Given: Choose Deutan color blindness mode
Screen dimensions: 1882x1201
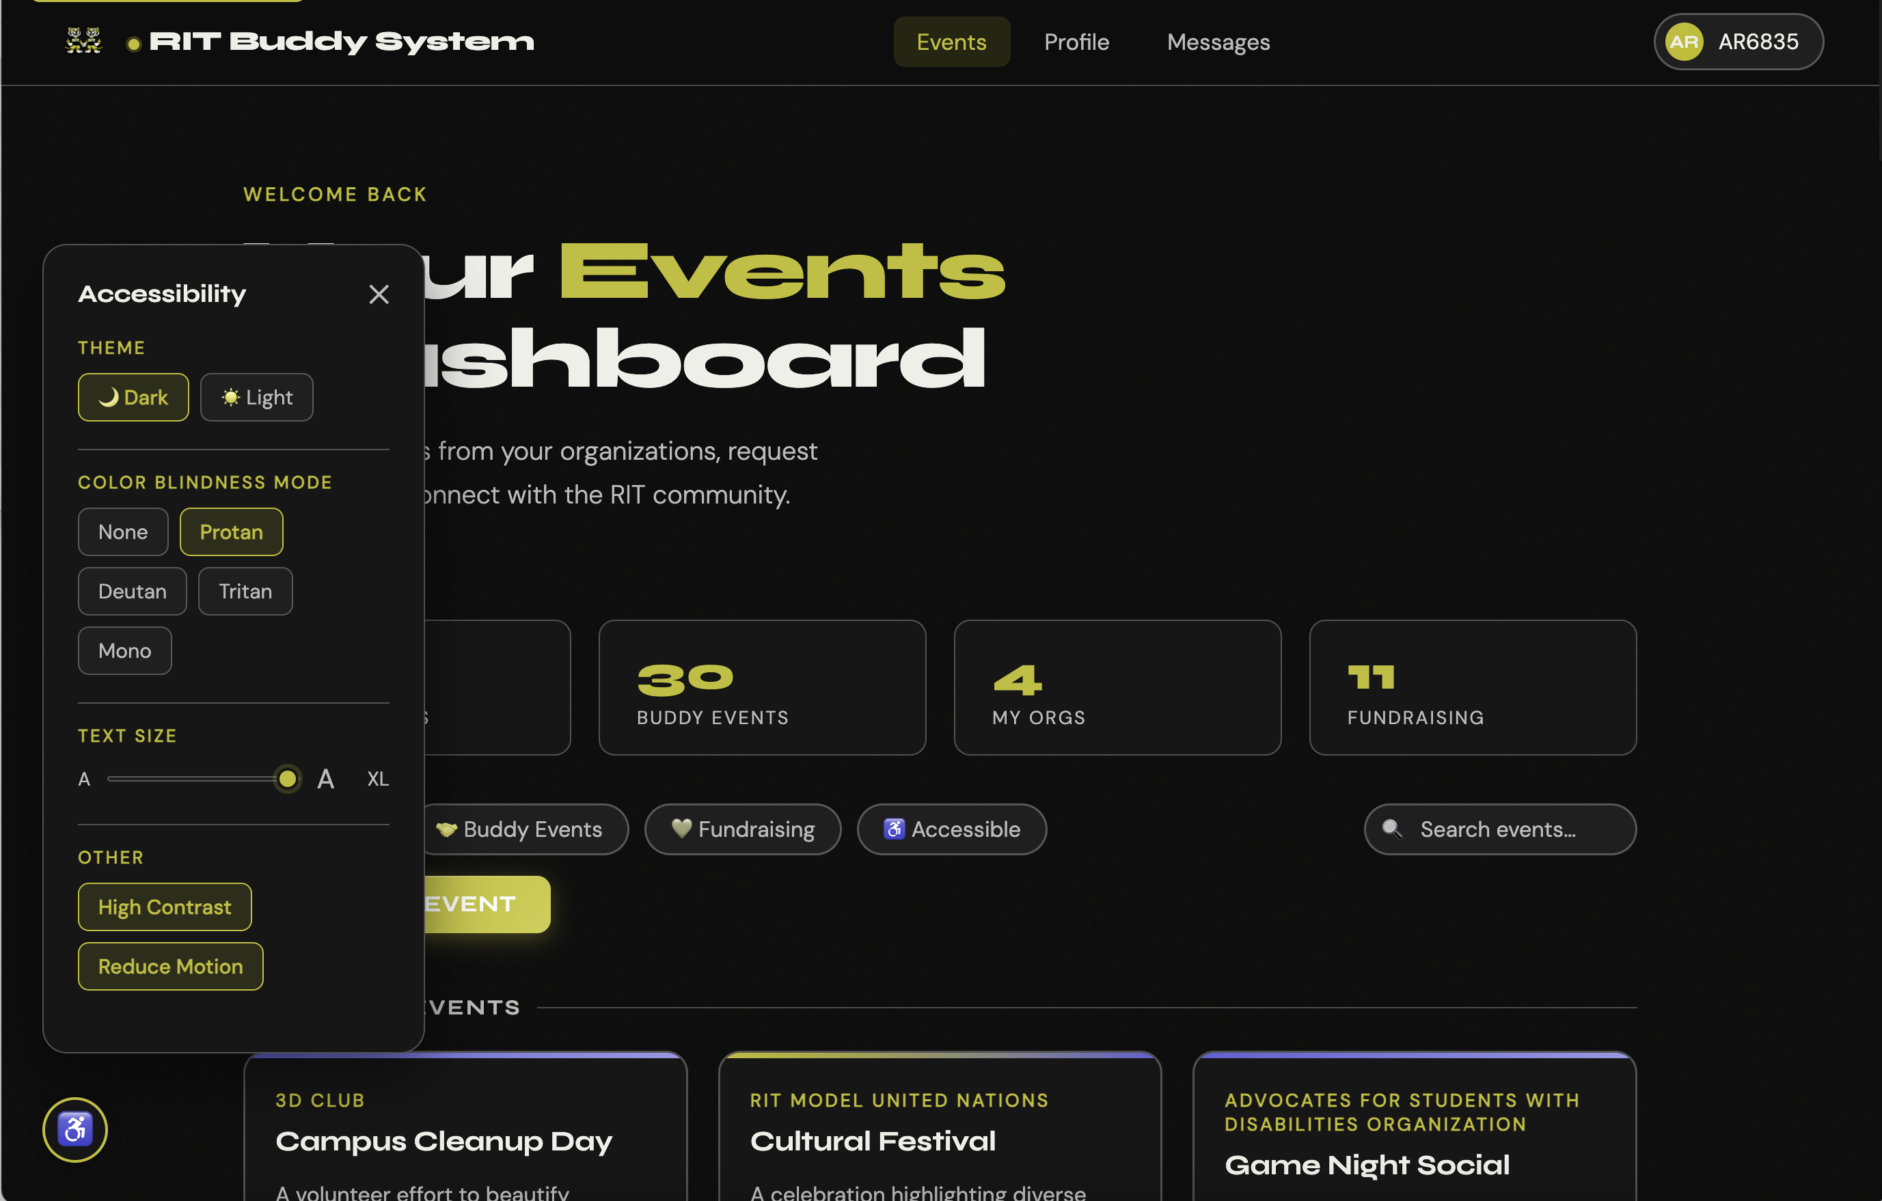Looking at the screenshot, I should coord(132,592).
